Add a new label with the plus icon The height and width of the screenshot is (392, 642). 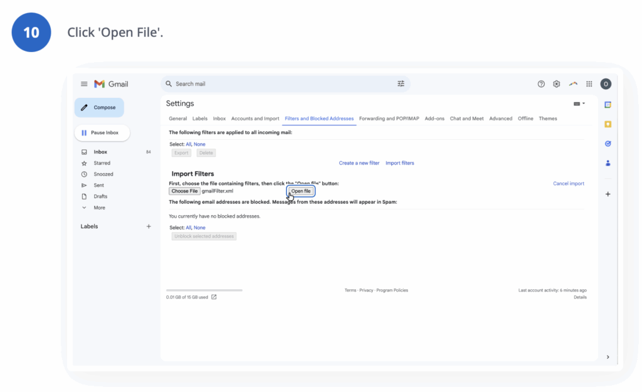(149, 226)
